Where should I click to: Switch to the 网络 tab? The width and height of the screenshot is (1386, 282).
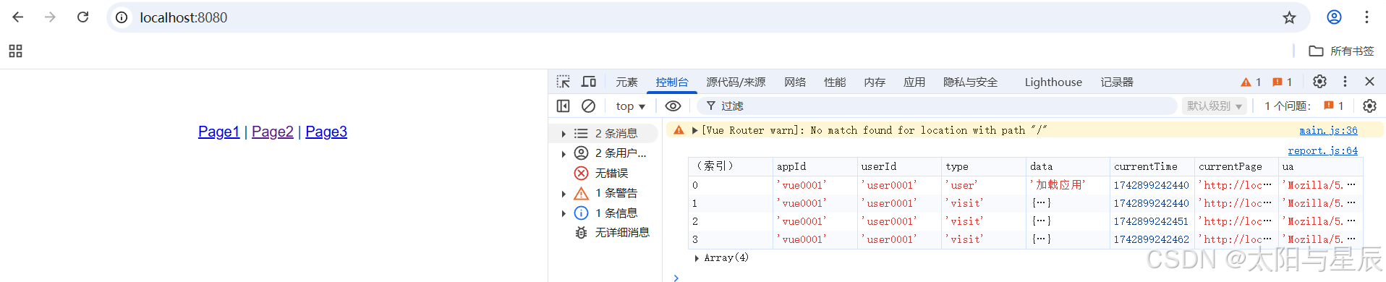pos(795,82)
